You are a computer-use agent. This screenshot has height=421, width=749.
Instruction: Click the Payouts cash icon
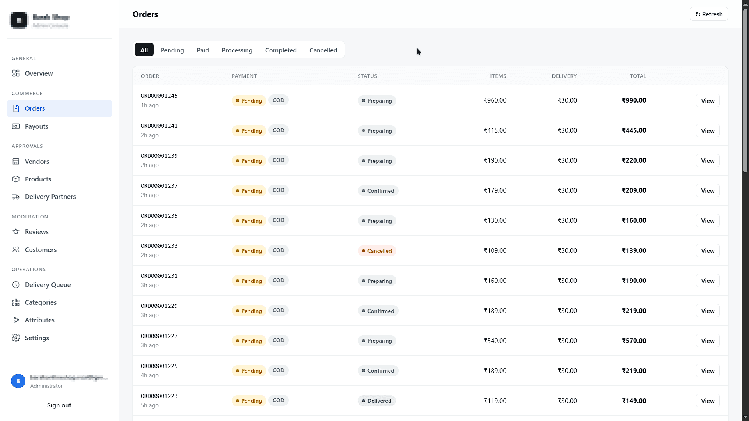point(16,126)
